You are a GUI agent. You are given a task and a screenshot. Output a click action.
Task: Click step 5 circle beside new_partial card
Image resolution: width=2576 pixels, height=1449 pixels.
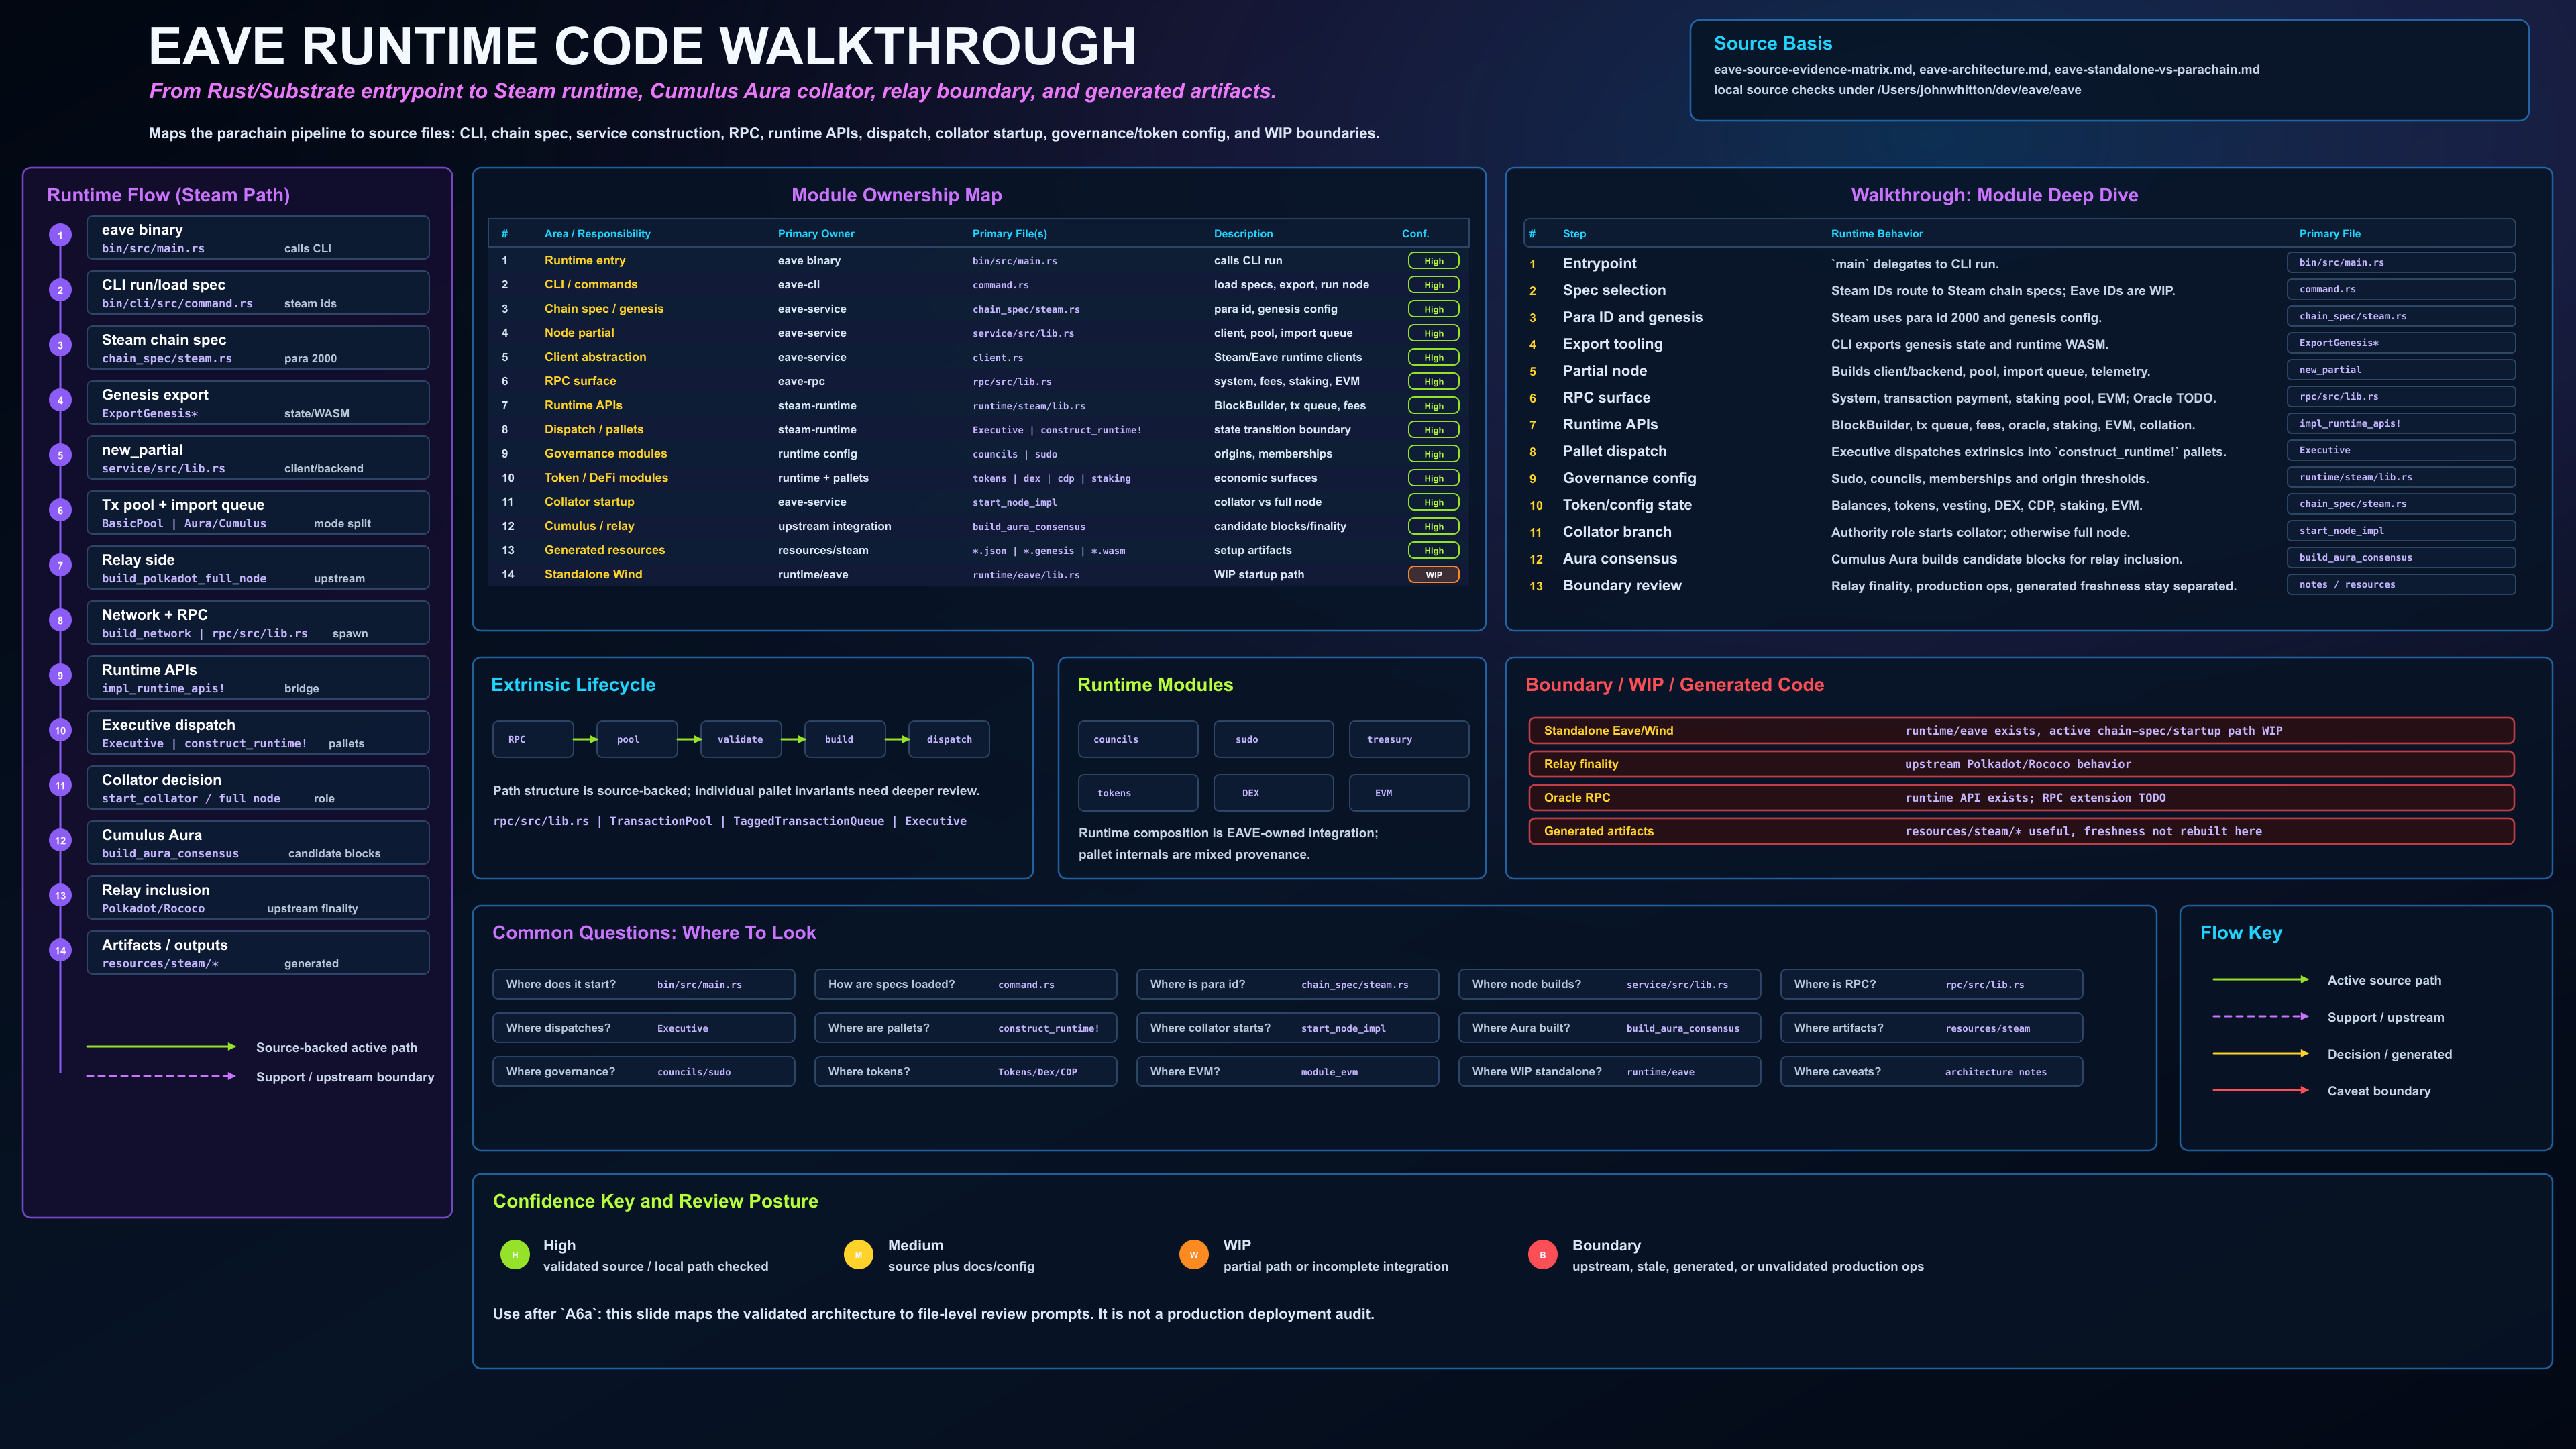(x=60, y=456)
